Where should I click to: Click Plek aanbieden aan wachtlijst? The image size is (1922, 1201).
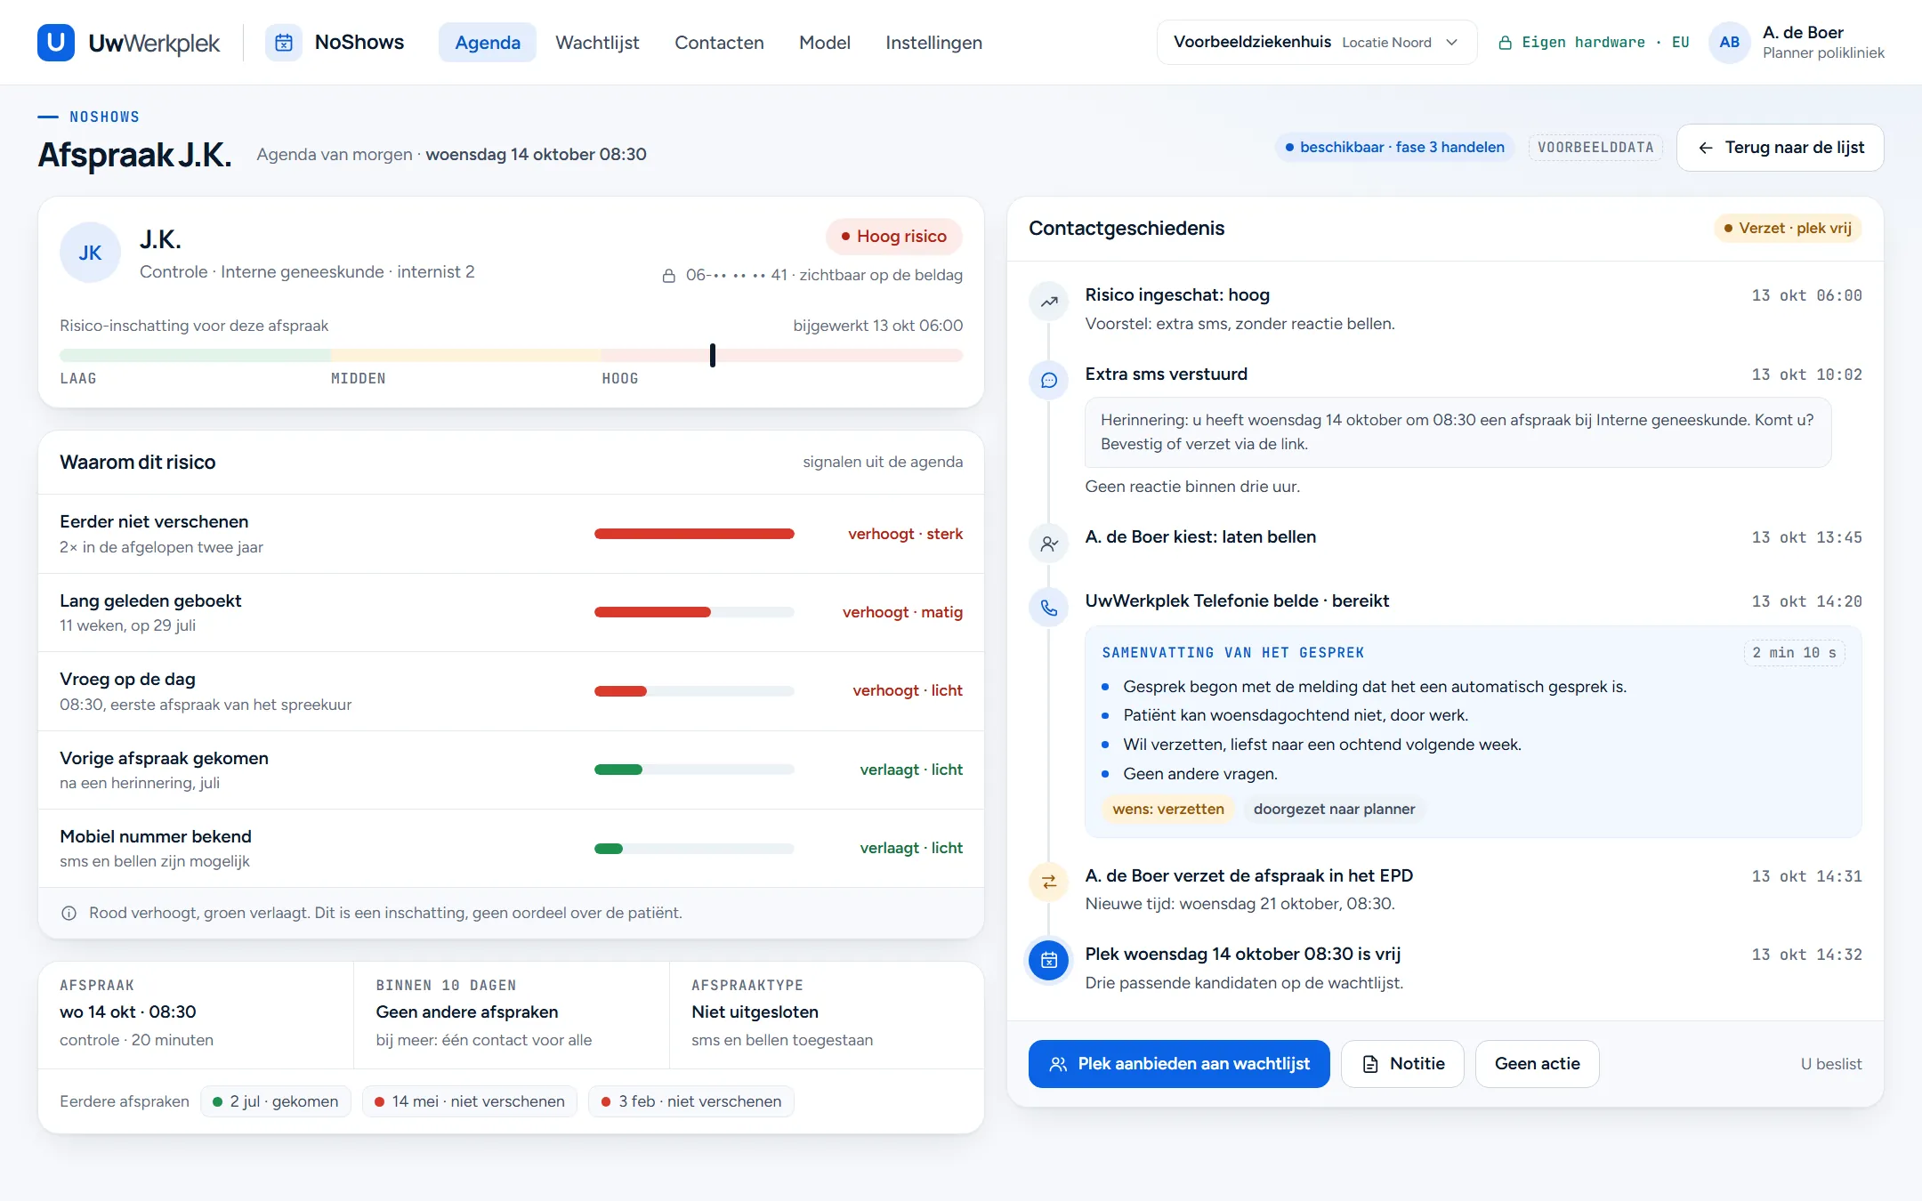click(1179, 1064)
